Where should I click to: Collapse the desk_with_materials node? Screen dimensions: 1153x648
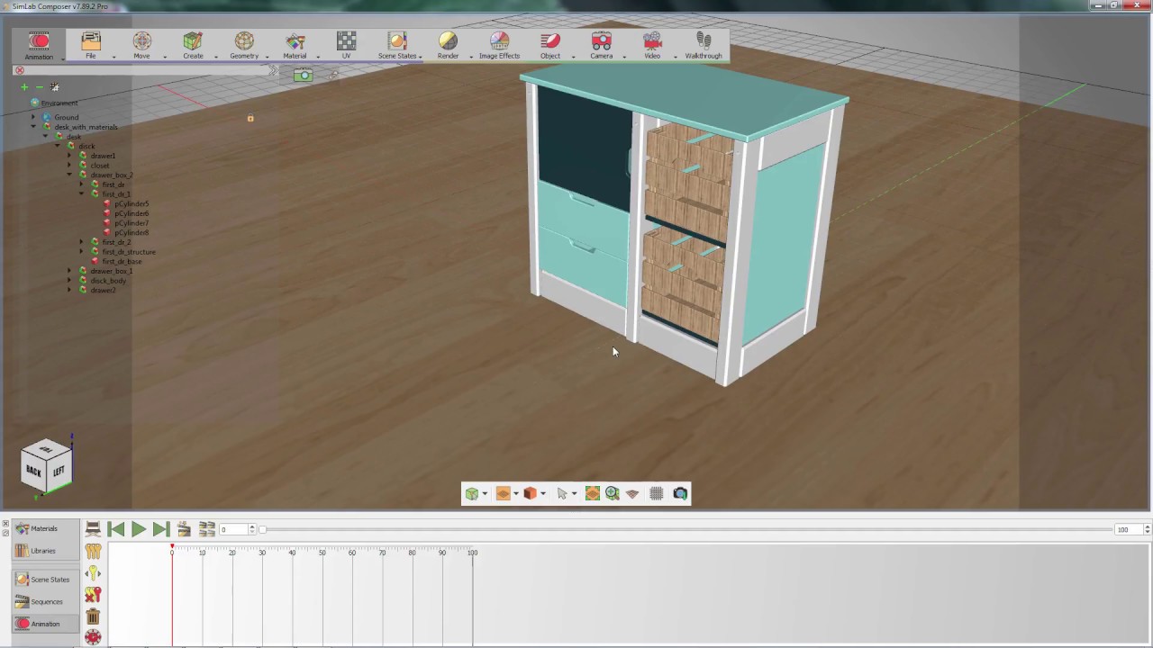[x=34, y=127]
